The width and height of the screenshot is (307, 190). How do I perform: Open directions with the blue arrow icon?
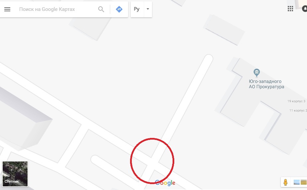pos(119,9)
